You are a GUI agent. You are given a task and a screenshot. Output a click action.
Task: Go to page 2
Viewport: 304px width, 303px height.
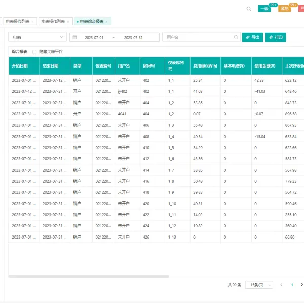301,285
